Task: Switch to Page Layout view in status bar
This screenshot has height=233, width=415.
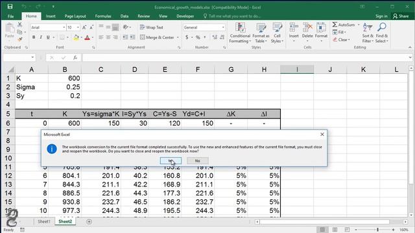Action: [335, 230]
